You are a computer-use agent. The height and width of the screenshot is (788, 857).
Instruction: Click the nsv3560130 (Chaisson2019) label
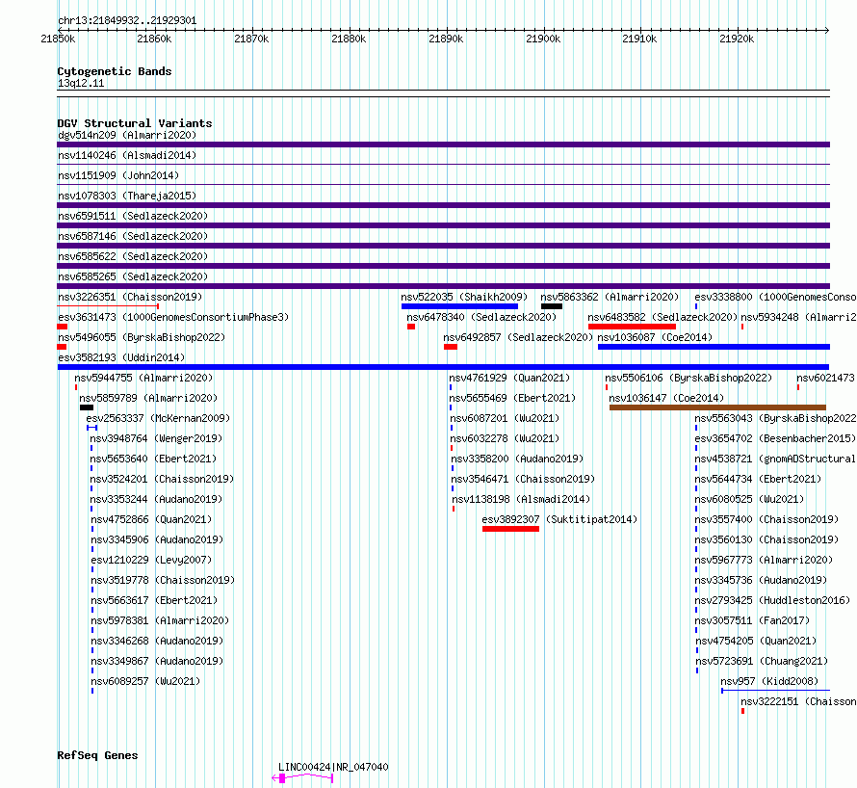(x=766, y=539)
